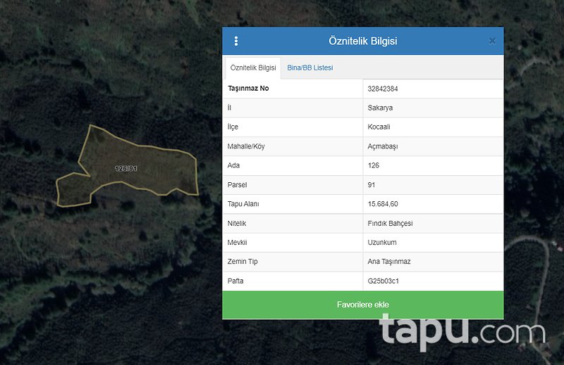The height and width of the screenshot is (365, 564).
Task: Click the Pafta value G25b03c1
Action: (384, 281)
